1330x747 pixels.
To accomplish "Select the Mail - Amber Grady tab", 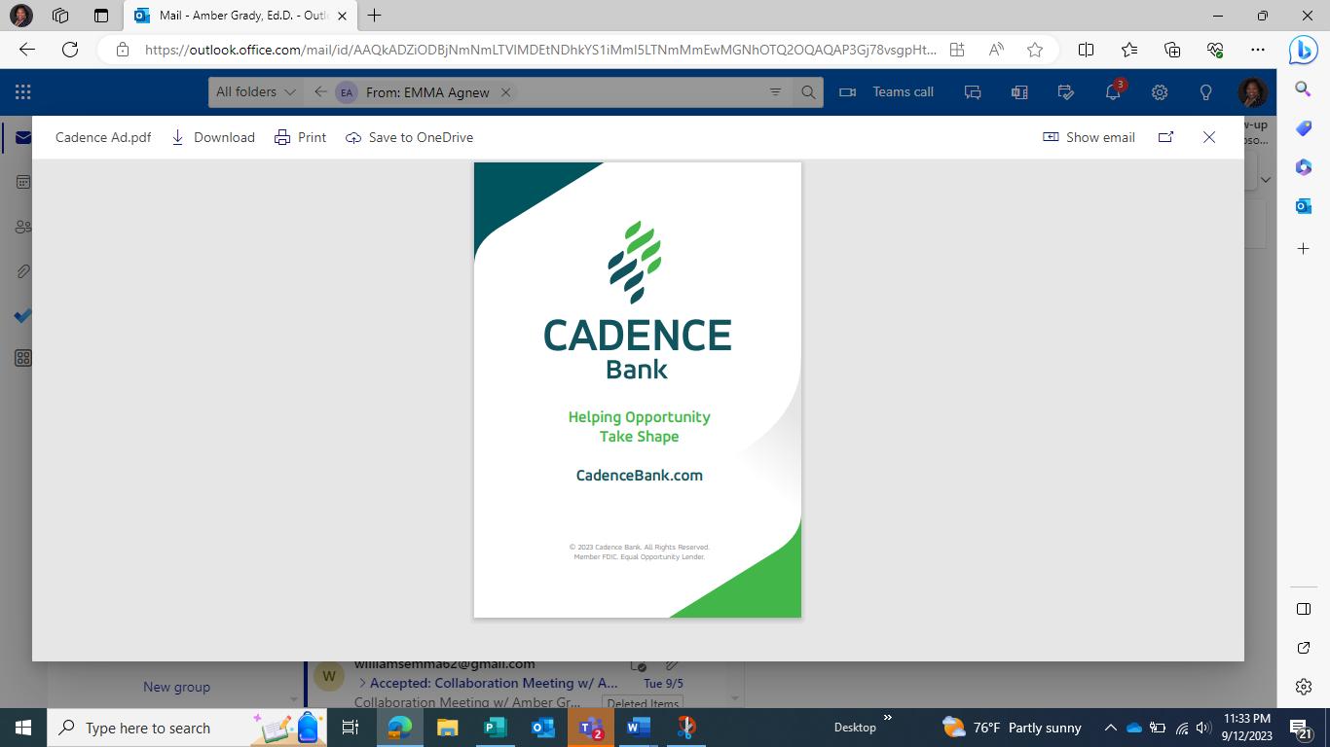I will coord(242,16).
